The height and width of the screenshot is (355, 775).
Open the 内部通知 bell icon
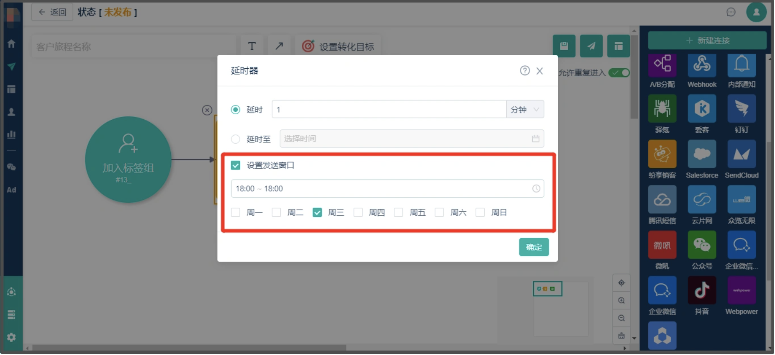(x=742, y=65)
